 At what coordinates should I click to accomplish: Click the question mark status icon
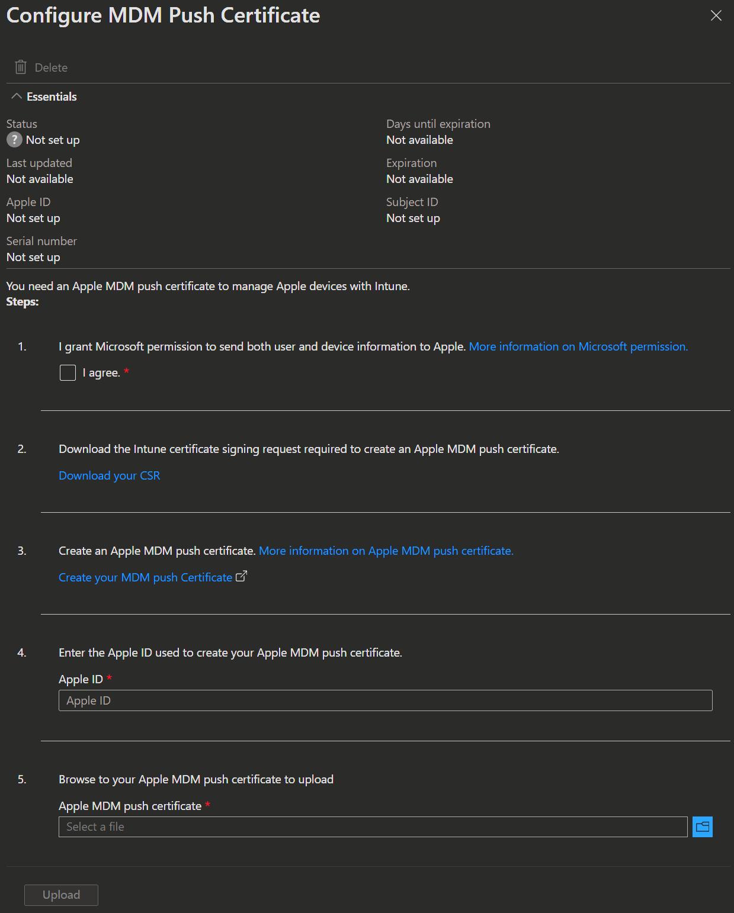click(x=14, y=140)
